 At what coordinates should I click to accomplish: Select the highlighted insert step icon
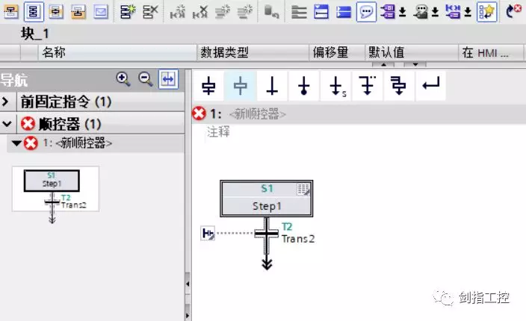[240, 87]
